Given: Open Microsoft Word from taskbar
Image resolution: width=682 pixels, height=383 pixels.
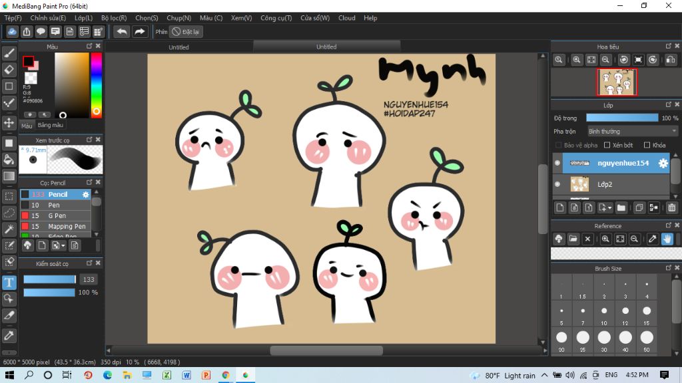Looking at the screenshot, I should click(x=186, y=375).
